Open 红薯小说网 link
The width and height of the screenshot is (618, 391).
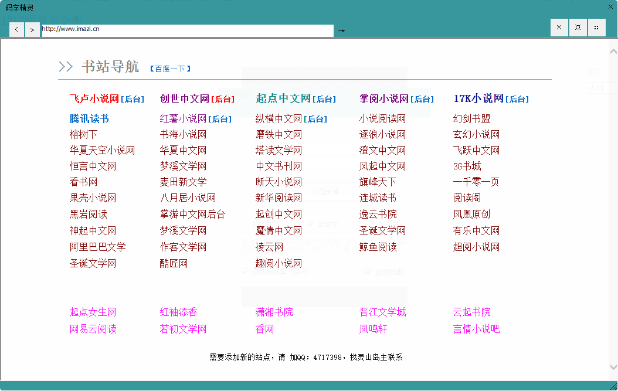point(184,118)
